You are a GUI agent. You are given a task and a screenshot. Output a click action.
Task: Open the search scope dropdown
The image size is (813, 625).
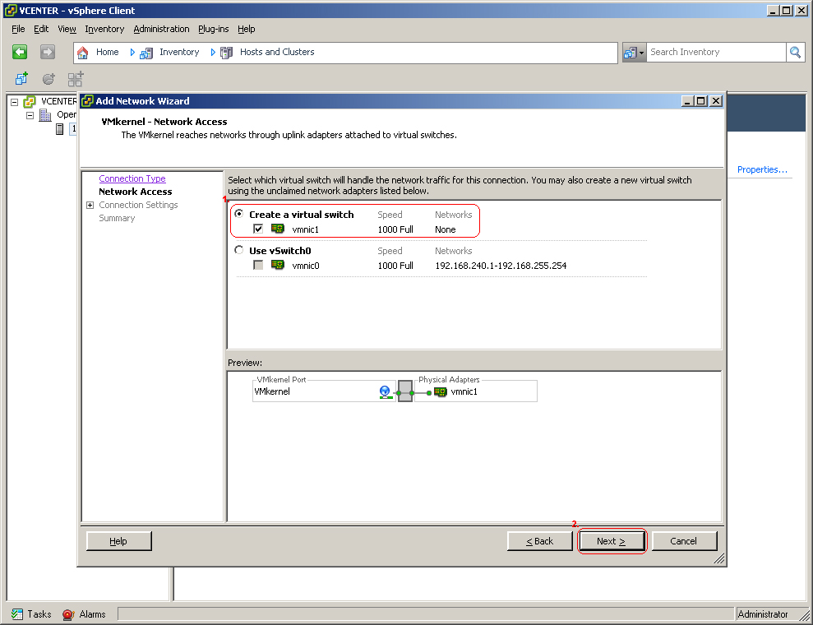tap(634, 53)
